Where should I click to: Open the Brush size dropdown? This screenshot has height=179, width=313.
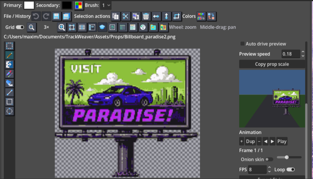[x=106, y=5]
